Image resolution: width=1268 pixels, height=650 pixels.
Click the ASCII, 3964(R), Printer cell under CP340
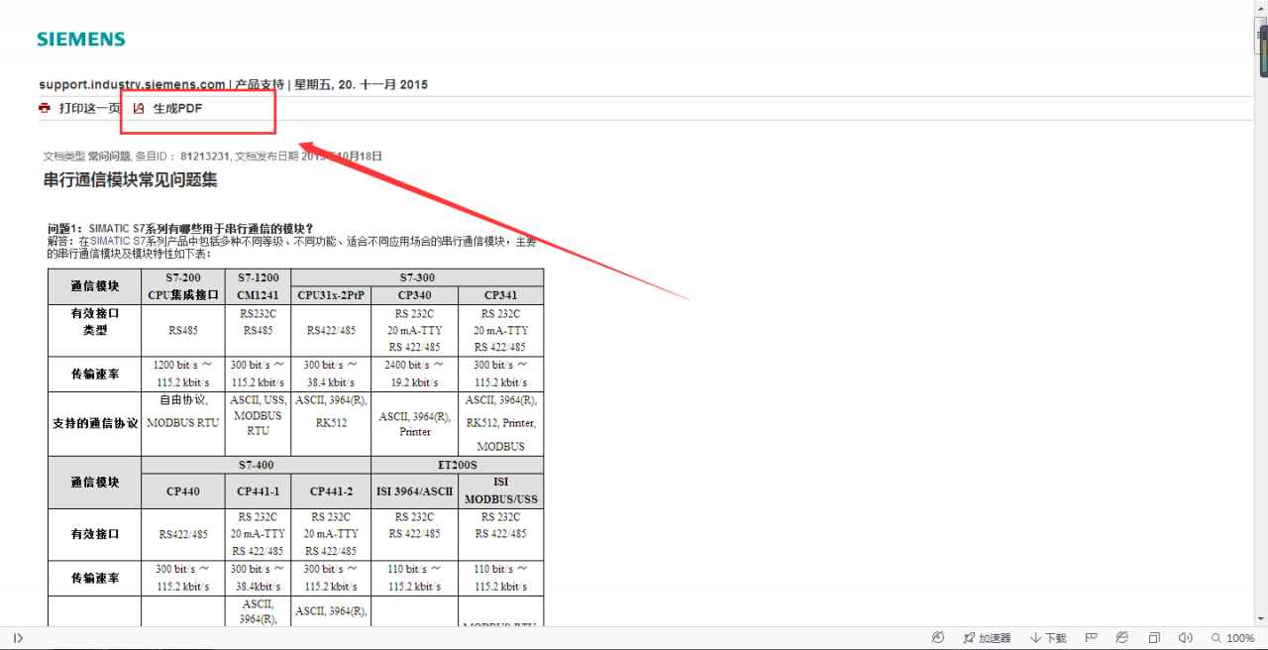(414, 423)
